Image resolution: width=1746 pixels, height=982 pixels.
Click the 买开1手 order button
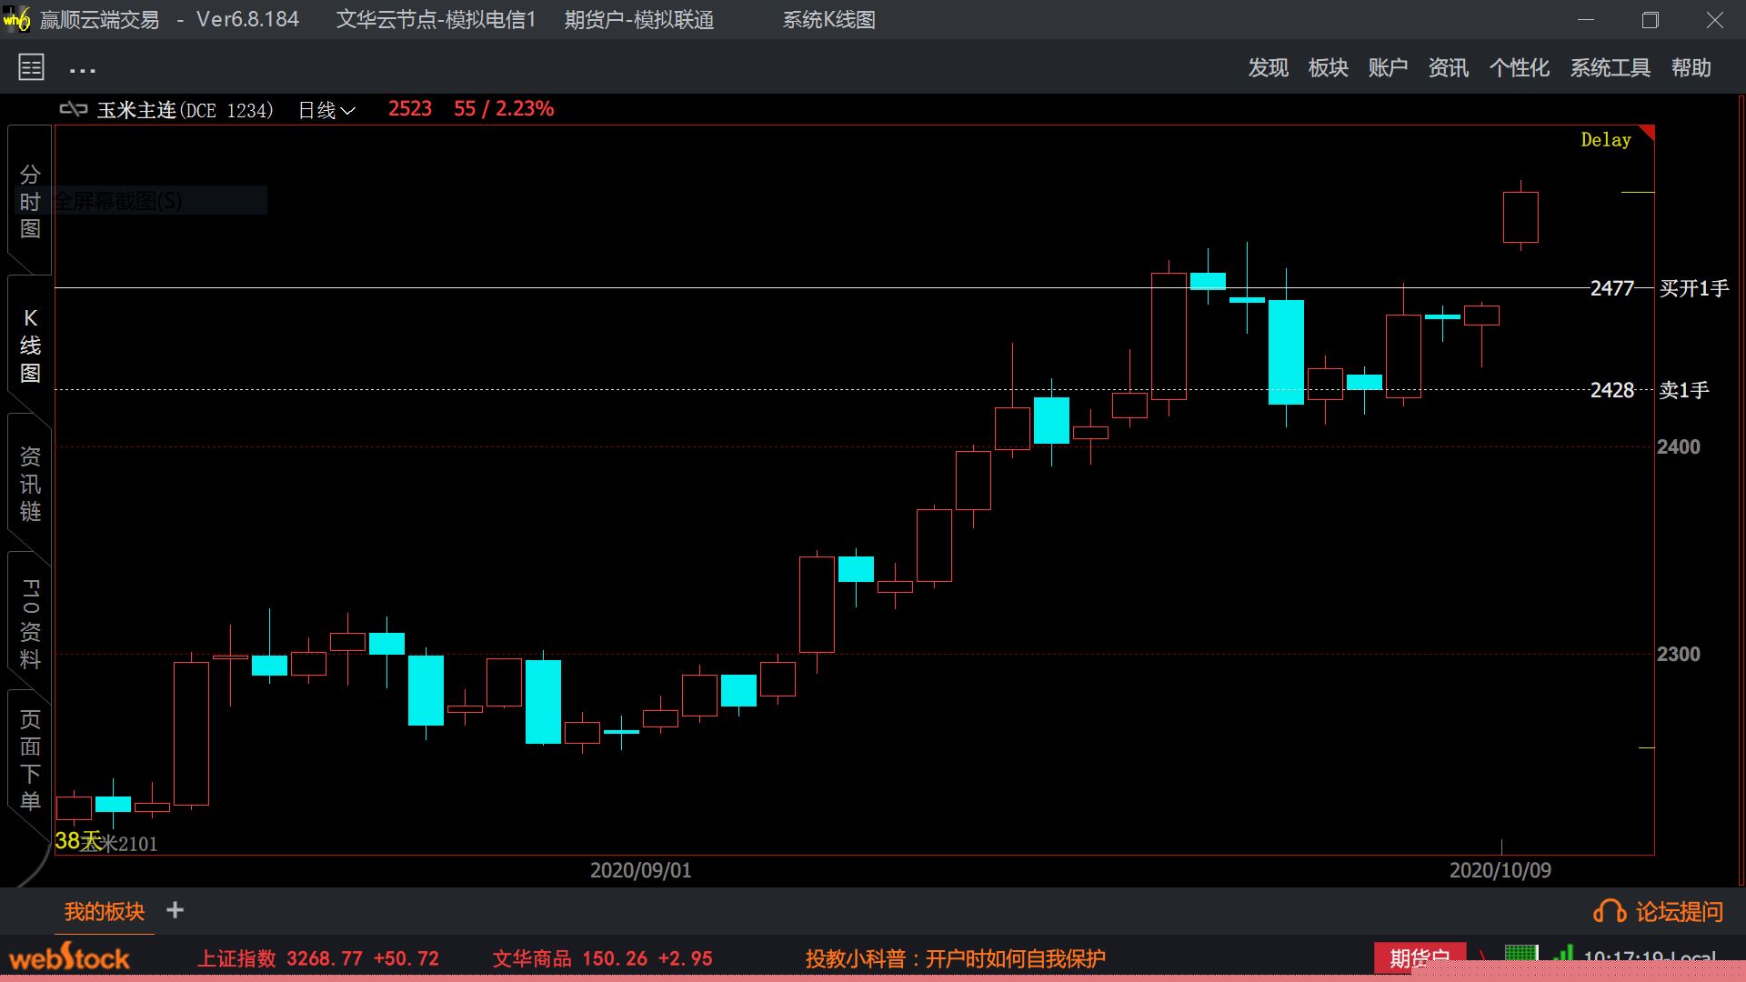[x=1693, y=288]
